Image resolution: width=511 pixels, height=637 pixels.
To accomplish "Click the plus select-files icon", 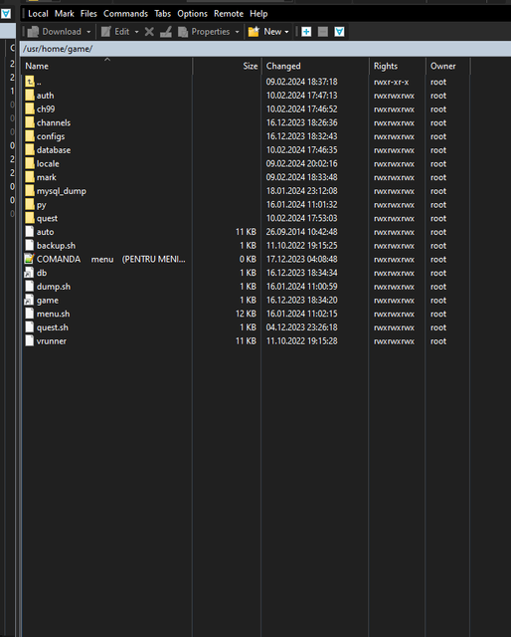I will click(306, 32).
